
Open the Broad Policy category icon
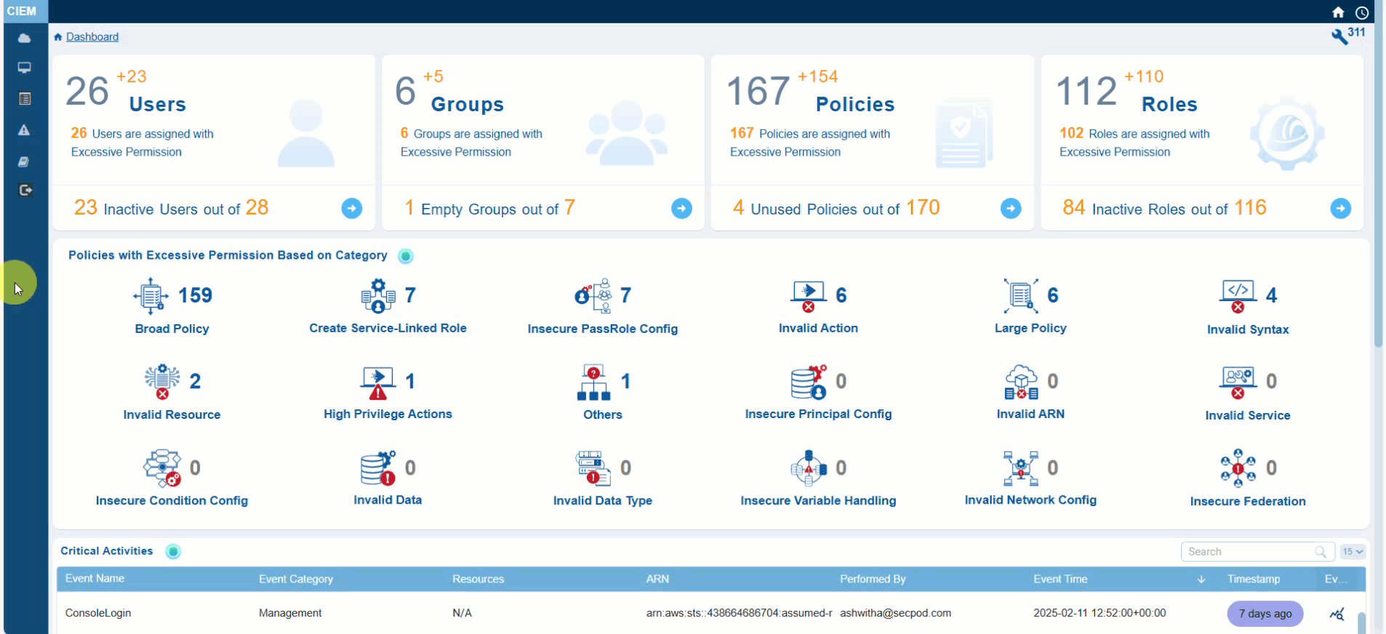[151, 296]
